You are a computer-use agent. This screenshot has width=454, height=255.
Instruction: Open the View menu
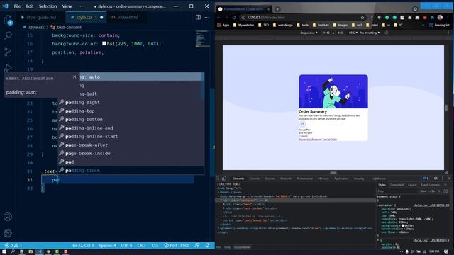pos(67,6)
